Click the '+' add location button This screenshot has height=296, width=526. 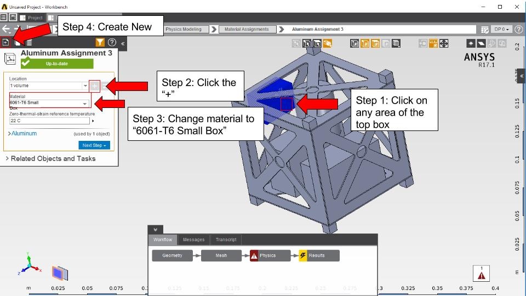[95, 86]
